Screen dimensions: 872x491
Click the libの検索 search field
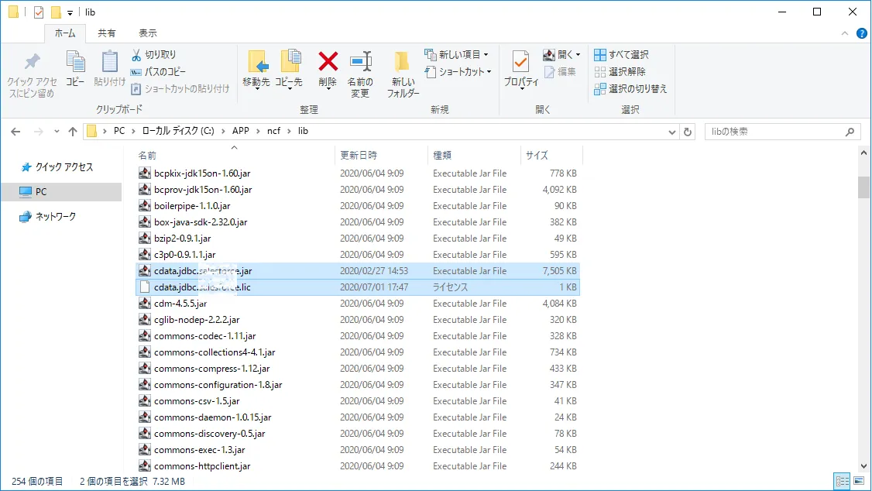[774, 132]
